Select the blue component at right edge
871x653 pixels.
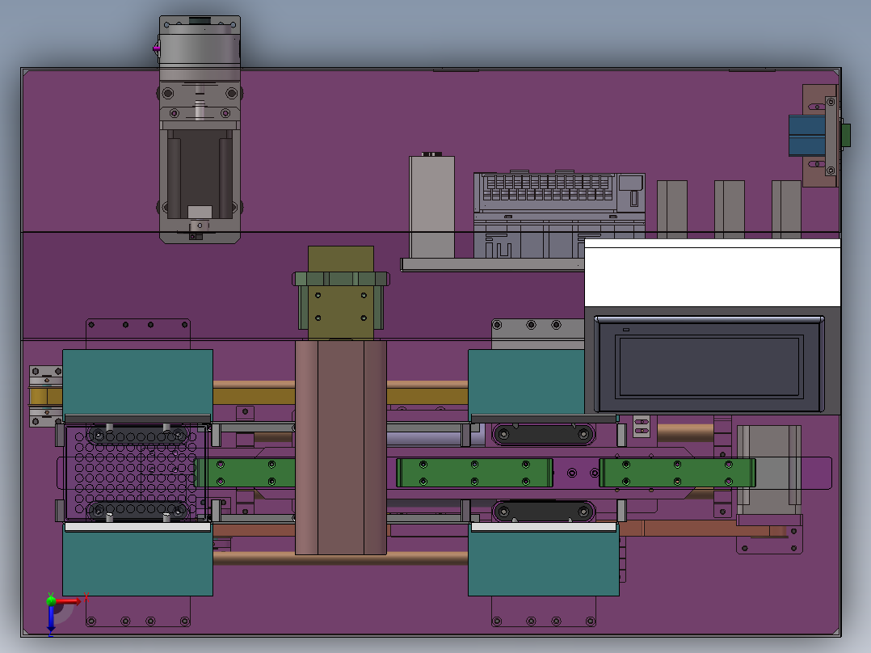click(x=806, y=136)
